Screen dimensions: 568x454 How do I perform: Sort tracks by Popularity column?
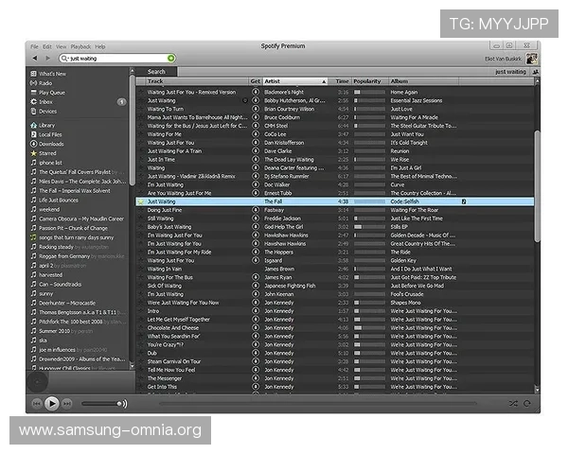tap(368, 81)
